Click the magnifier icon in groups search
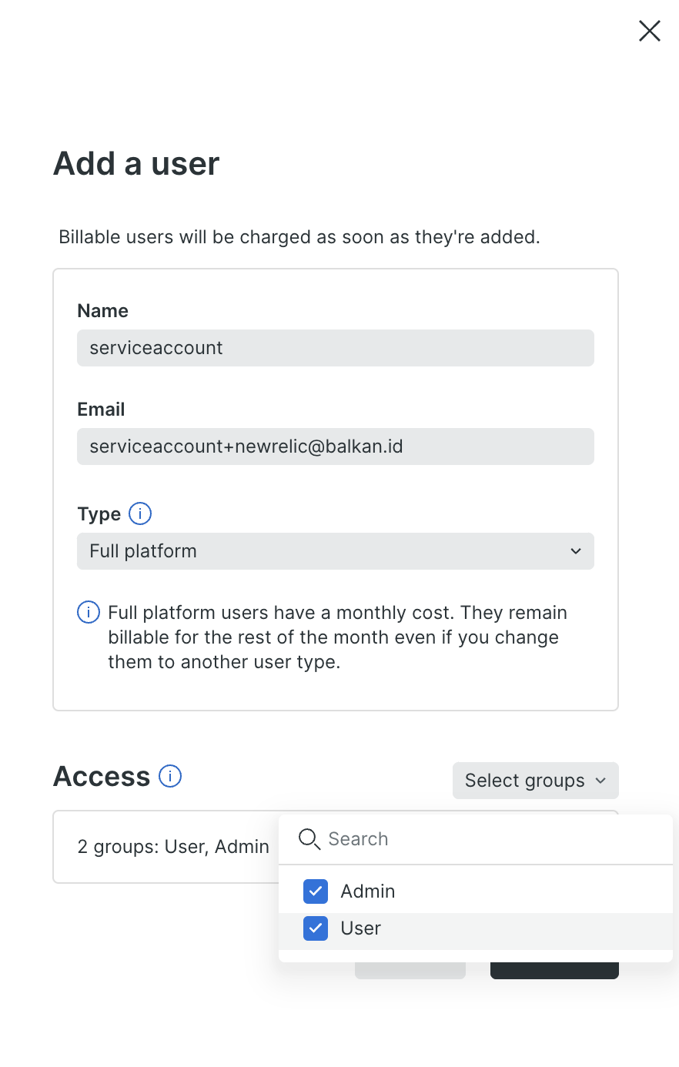679x1067 pixels. click(309, 839)
